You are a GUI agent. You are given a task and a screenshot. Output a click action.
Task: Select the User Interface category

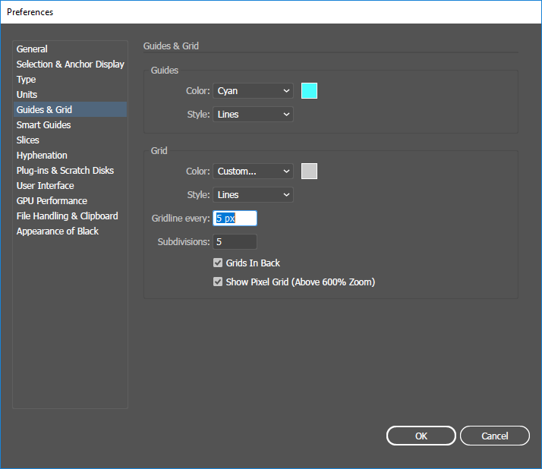click(x=70, y=186)
